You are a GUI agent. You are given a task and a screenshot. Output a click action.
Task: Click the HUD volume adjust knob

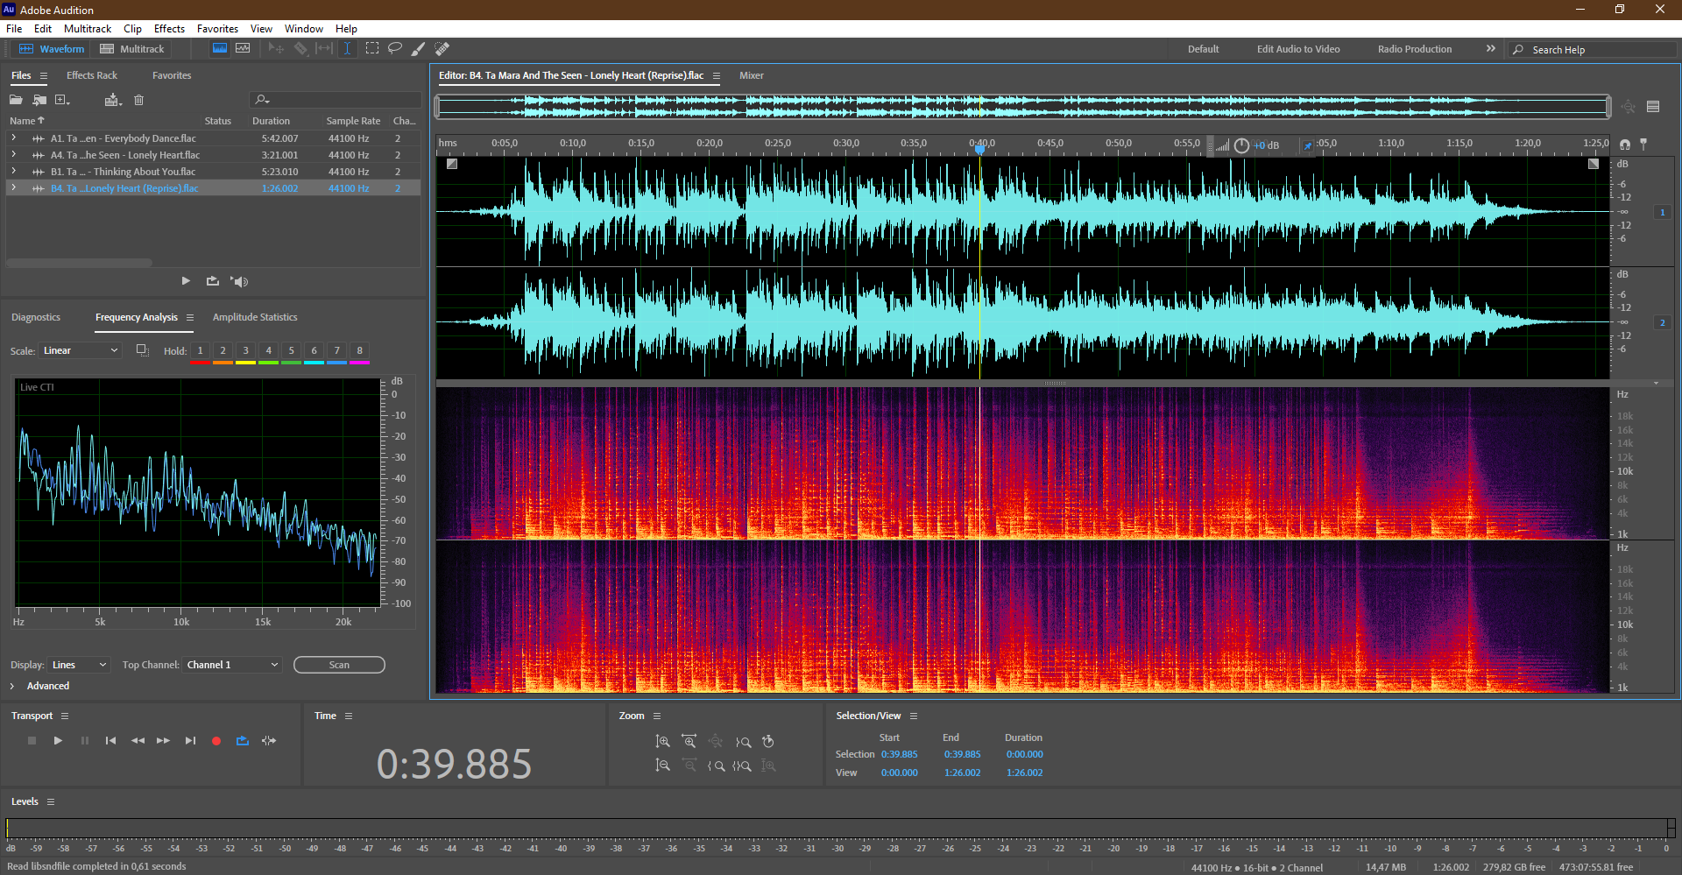coord(1241,145)
